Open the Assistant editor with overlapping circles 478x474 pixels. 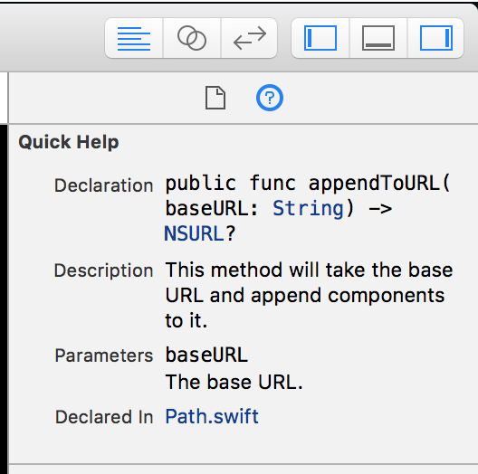click(192, 38)
